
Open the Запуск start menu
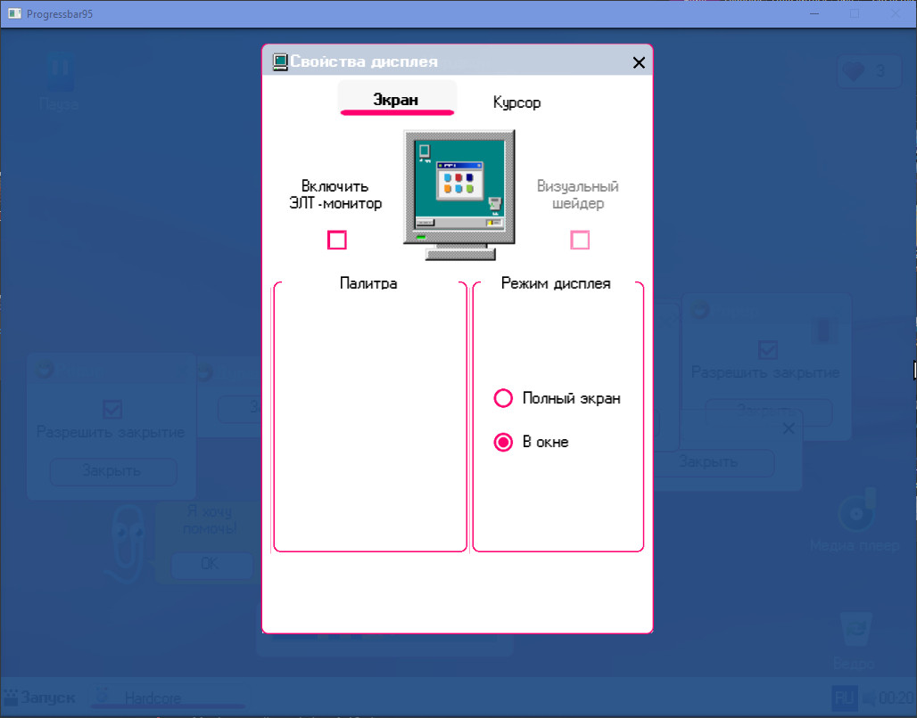point(40,698)
